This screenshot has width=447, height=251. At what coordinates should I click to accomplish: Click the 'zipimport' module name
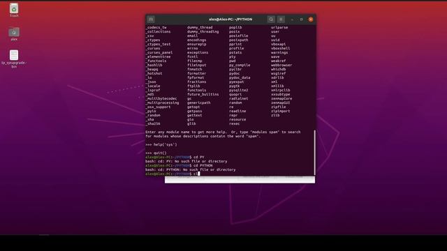point(281,112)
